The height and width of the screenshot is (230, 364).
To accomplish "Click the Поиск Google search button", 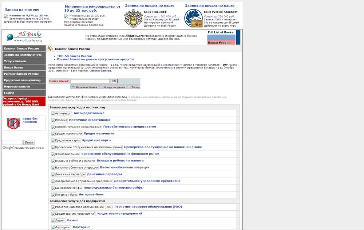I will 29,143.
